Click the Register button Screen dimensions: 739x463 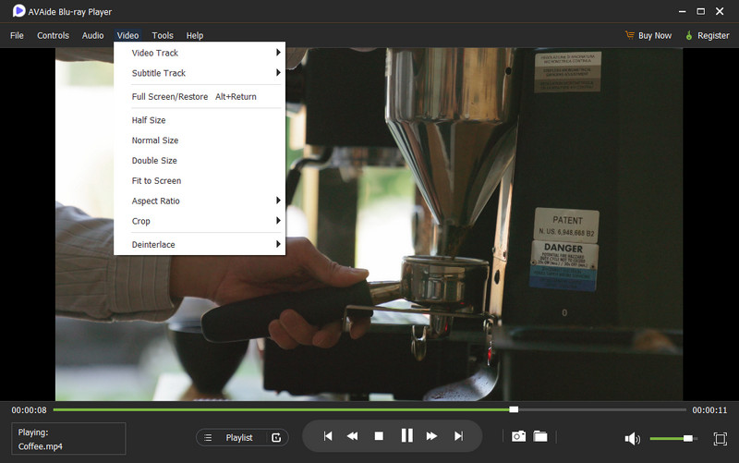coord(707,35)
